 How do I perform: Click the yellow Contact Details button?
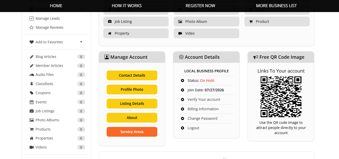(x=132, y=75)
